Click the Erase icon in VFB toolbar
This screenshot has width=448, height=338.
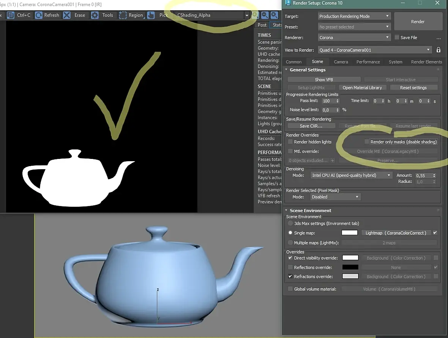(67, 15)
